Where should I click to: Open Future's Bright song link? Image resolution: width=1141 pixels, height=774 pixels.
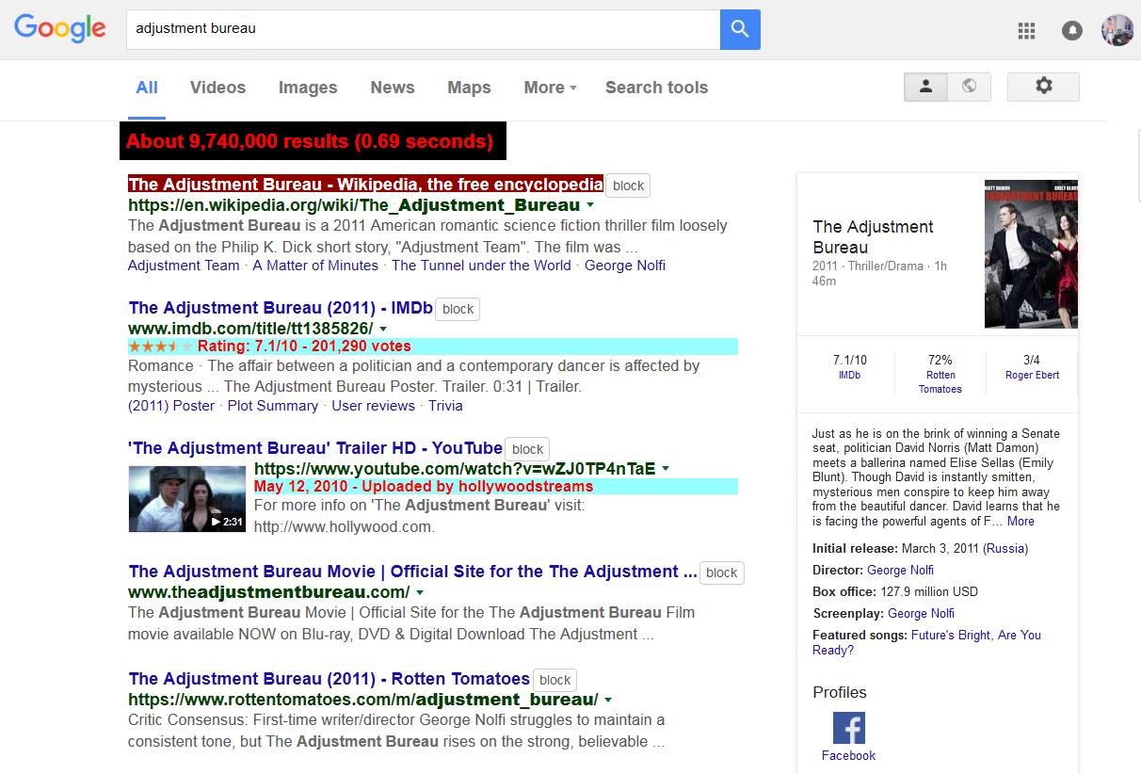[951, 635]
